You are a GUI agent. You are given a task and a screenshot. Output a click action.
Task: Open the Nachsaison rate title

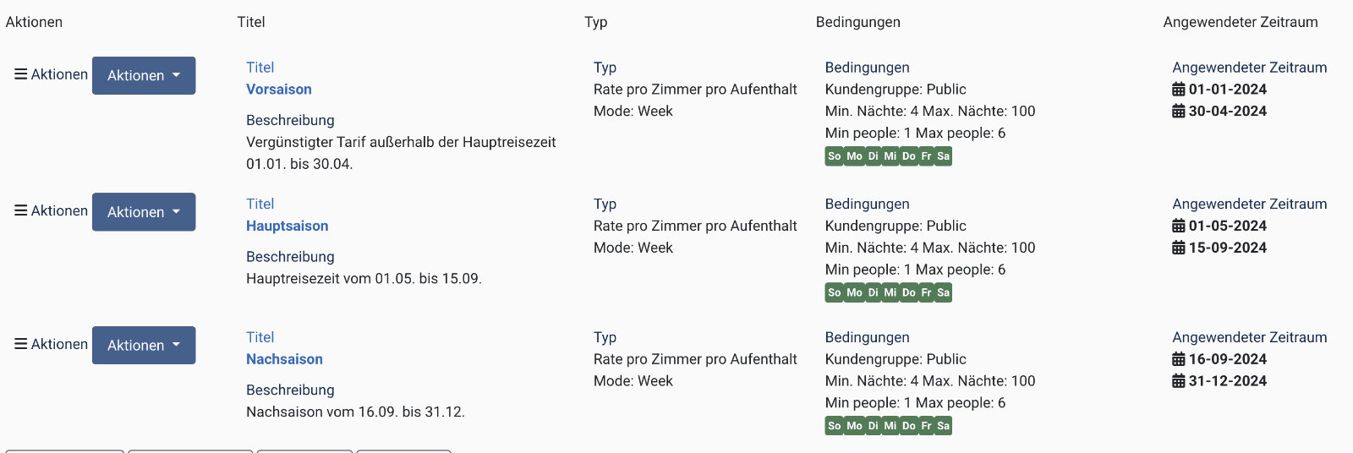284,359
